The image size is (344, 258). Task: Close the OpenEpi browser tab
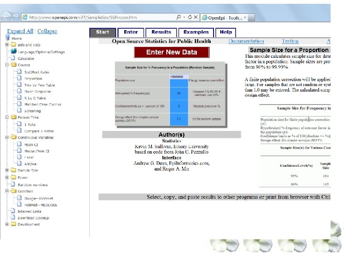point(245,18)
